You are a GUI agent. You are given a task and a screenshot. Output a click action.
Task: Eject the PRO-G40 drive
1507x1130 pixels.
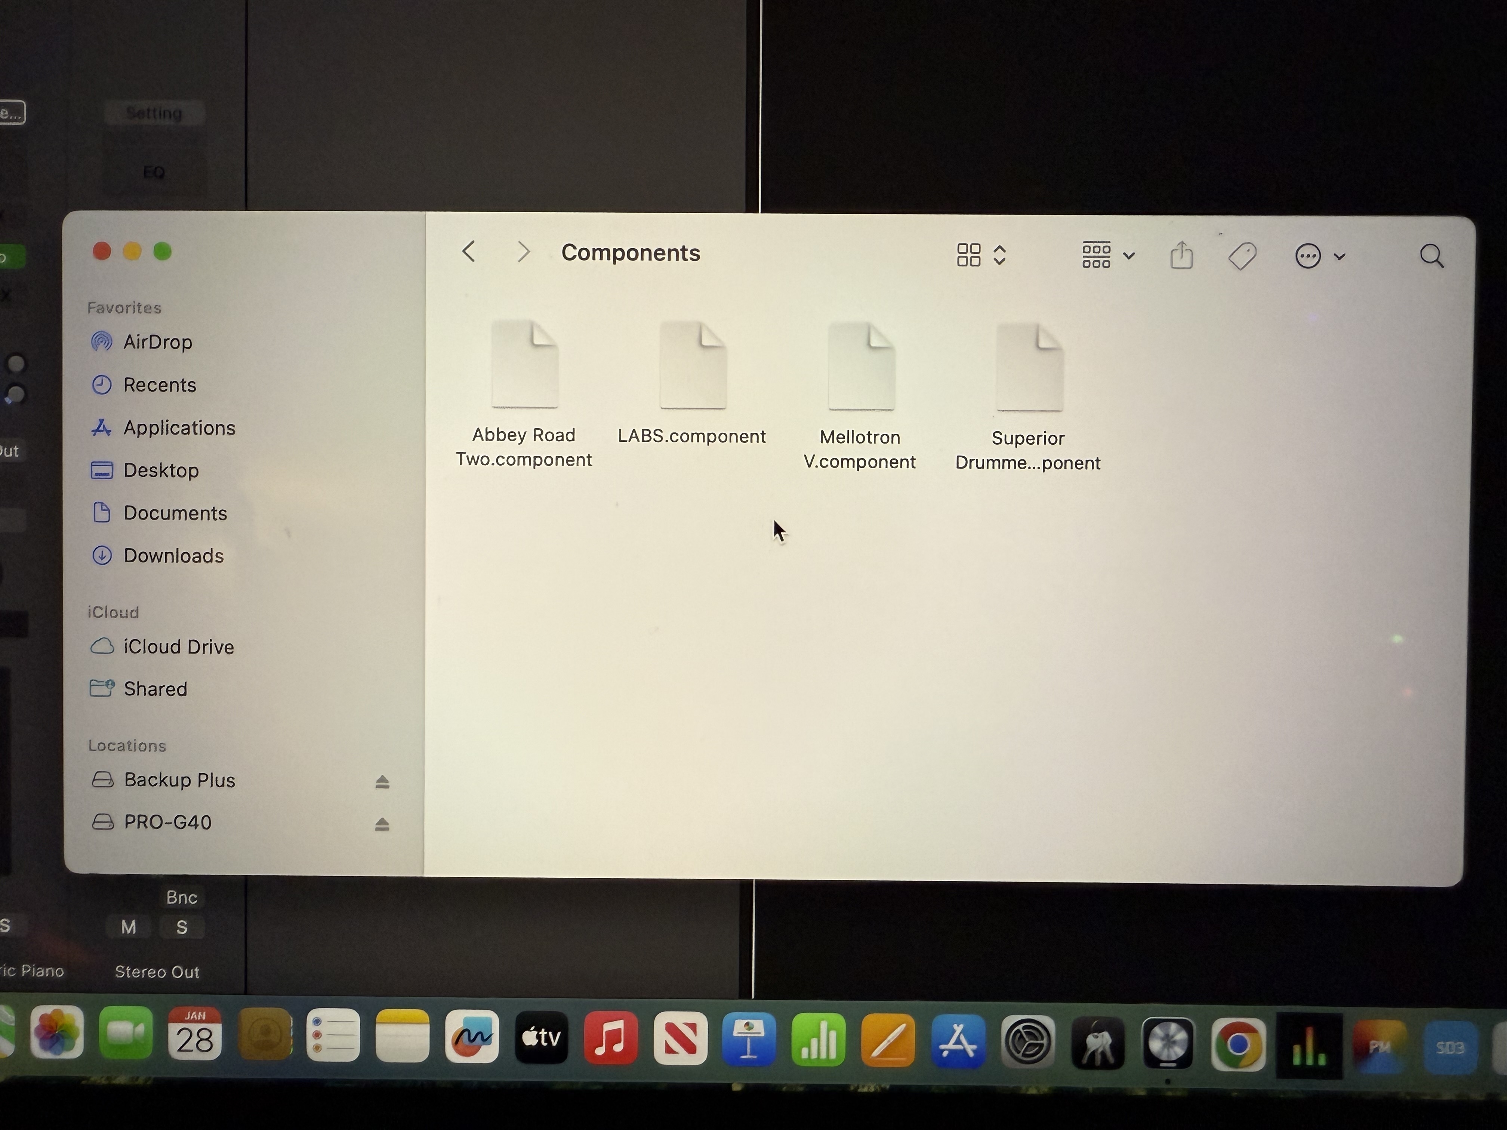click(382, 824)
